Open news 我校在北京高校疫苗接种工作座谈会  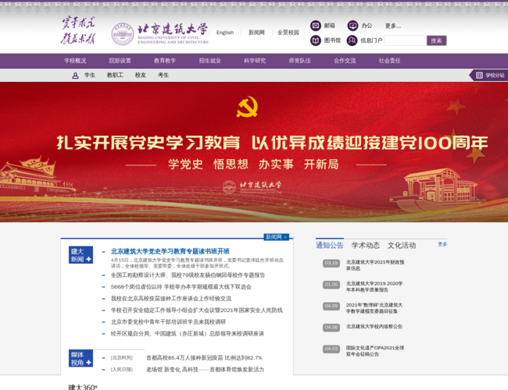coord(171,299)
